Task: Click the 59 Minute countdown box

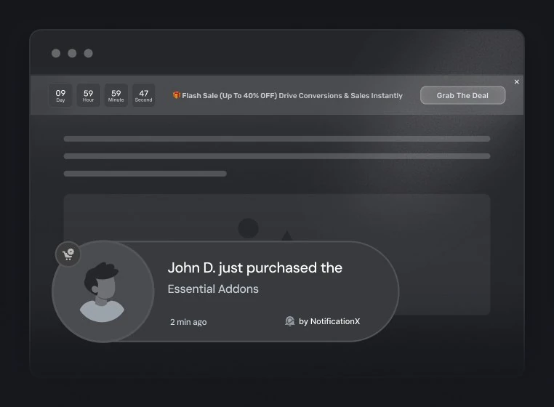Action: pos(116,95)
